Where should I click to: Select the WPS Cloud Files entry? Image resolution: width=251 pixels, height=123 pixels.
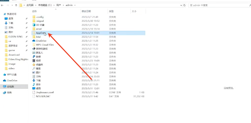45,45
